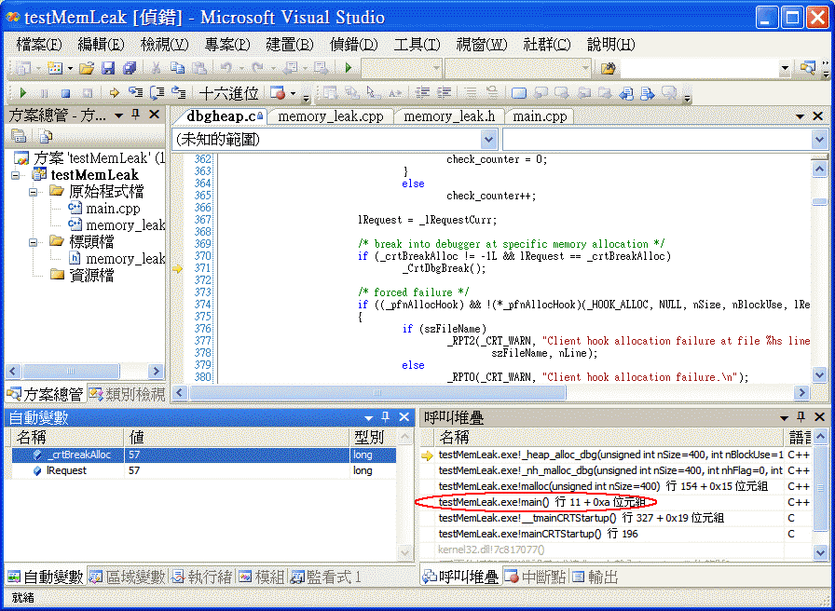Click the Continue green arrow in debug toolbar
Viewport: 835px width, 611px height.
(23, 93)
